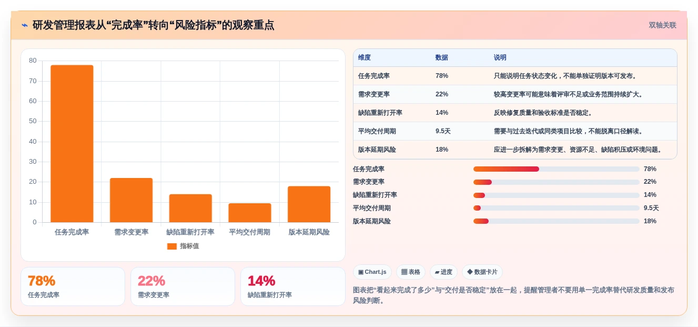Click the 9.5天 value in the table
The image size is (698, 327).
pyautogui.click(x=443, y=131)
